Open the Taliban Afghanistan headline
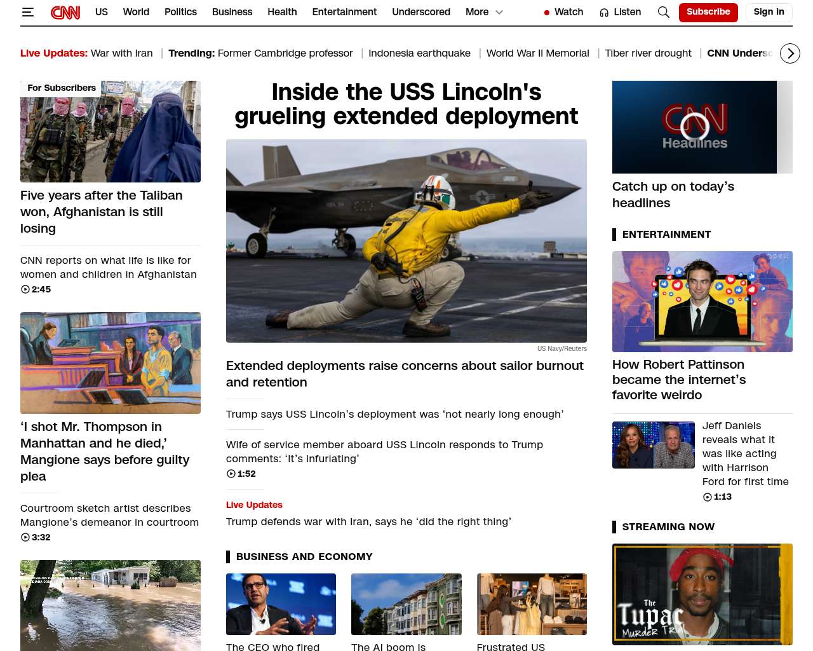 click(102, 212)
